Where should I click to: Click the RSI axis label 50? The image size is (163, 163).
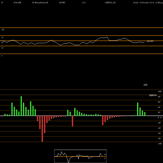click(x=2, y=43)
